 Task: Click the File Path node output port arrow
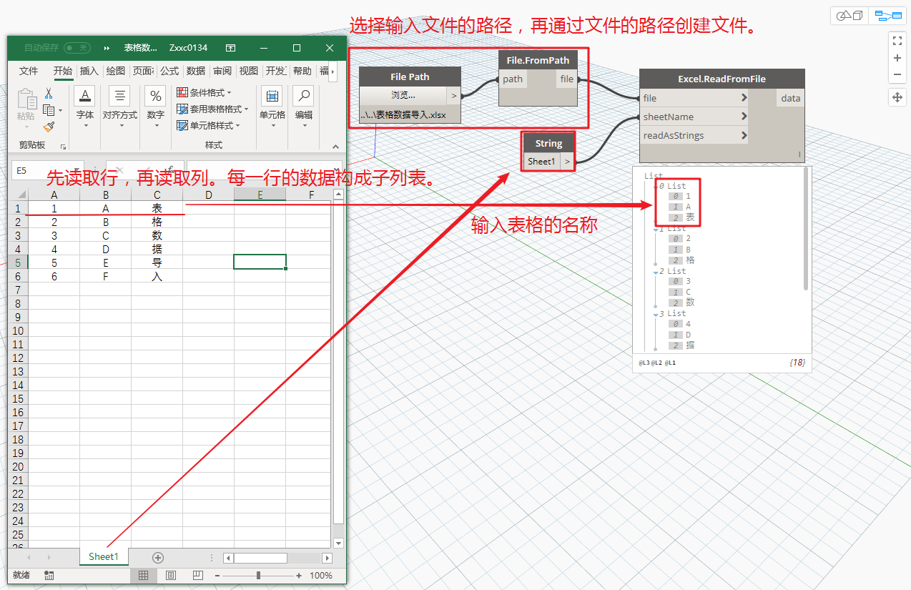454,95
